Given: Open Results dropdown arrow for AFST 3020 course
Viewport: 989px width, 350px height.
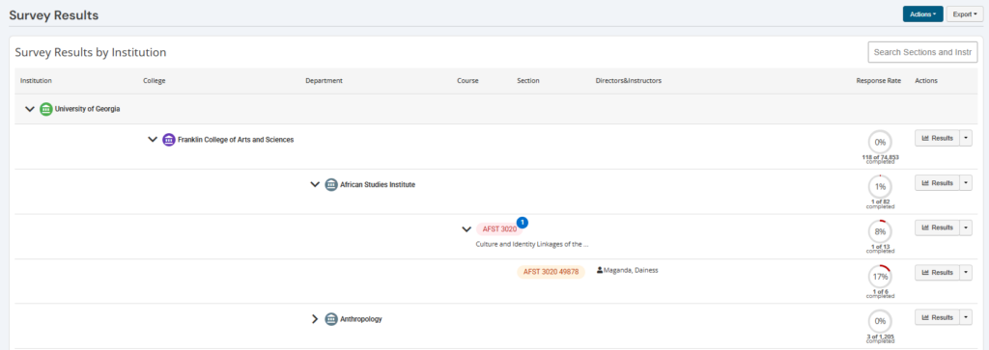Looking at the screenshot, I should pyautogui.click(x=966, y=228).
